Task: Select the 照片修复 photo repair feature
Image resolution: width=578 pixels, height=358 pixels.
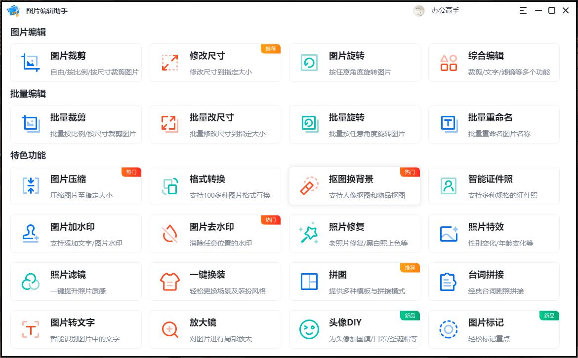Action: point(355,233)
